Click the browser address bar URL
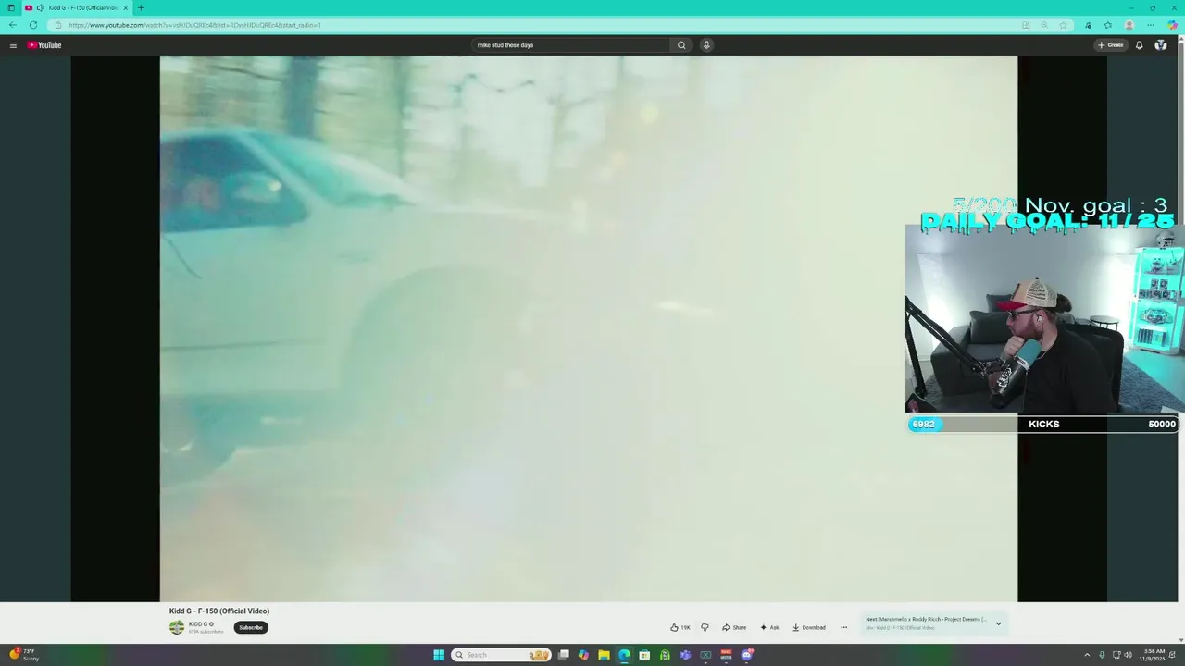This screenshot has height=666, width=1185. pyautogui.click(x=194, y=25)
